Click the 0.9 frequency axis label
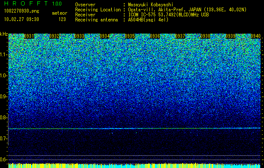The height and width of the screenshot is (168, 264). pos(3,97)
